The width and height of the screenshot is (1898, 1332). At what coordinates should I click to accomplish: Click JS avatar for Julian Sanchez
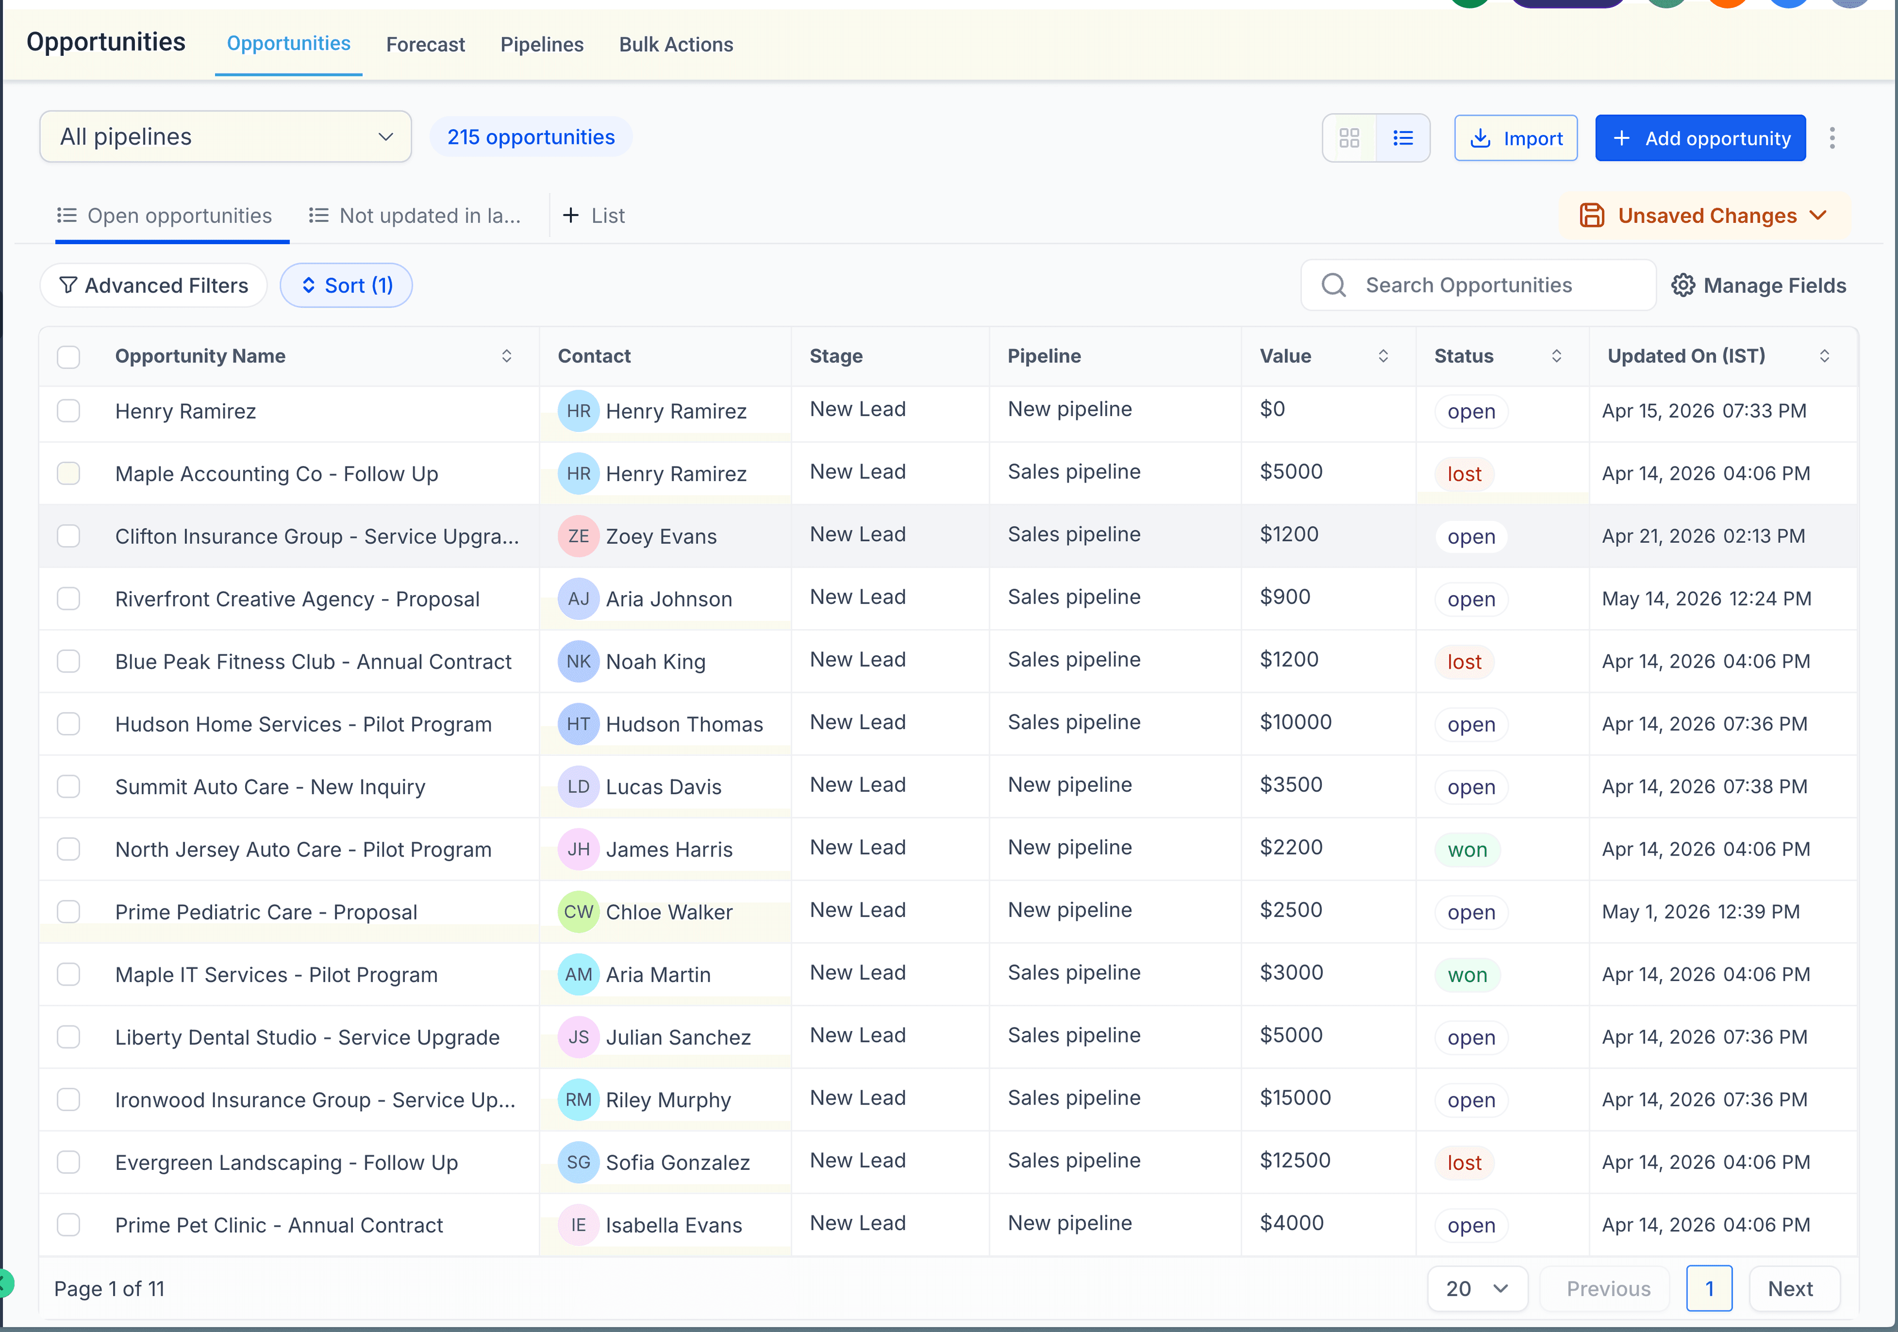pyautogui.click(x=579, y=1037)
